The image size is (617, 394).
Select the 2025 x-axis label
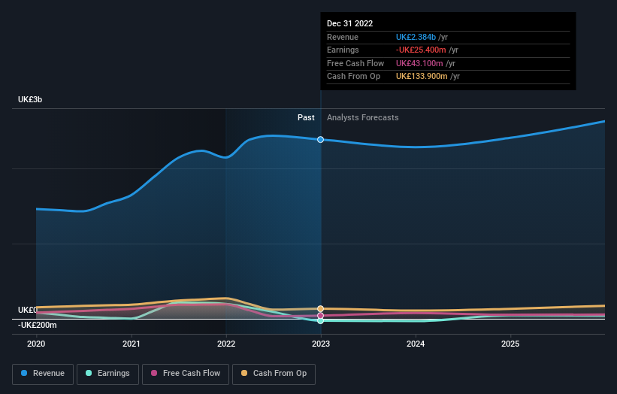(x=510, y=344)
